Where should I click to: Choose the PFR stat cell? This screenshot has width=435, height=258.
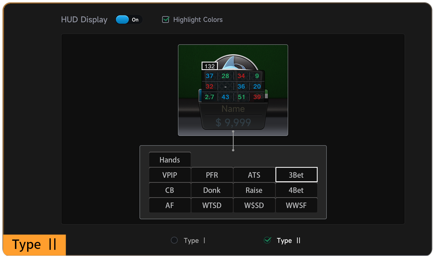212,175
